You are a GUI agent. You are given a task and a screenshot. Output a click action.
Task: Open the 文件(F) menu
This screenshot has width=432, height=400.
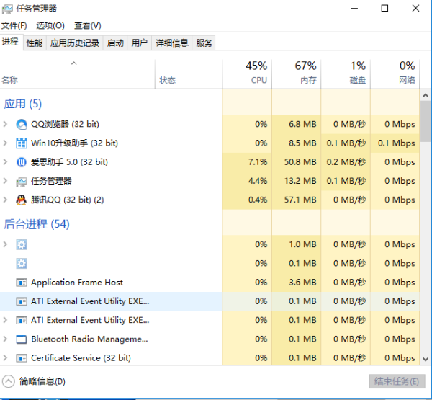coord(14,25)
